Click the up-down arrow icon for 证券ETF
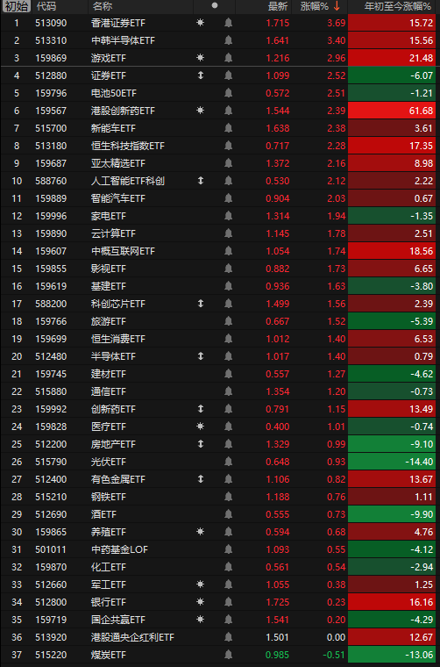440x667 pixels. 201,75
